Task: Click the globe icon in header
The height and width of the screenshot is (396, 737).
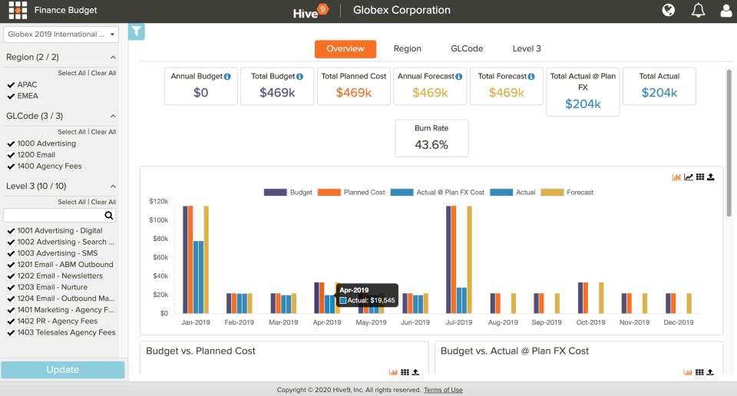Action: pos(669,10)
